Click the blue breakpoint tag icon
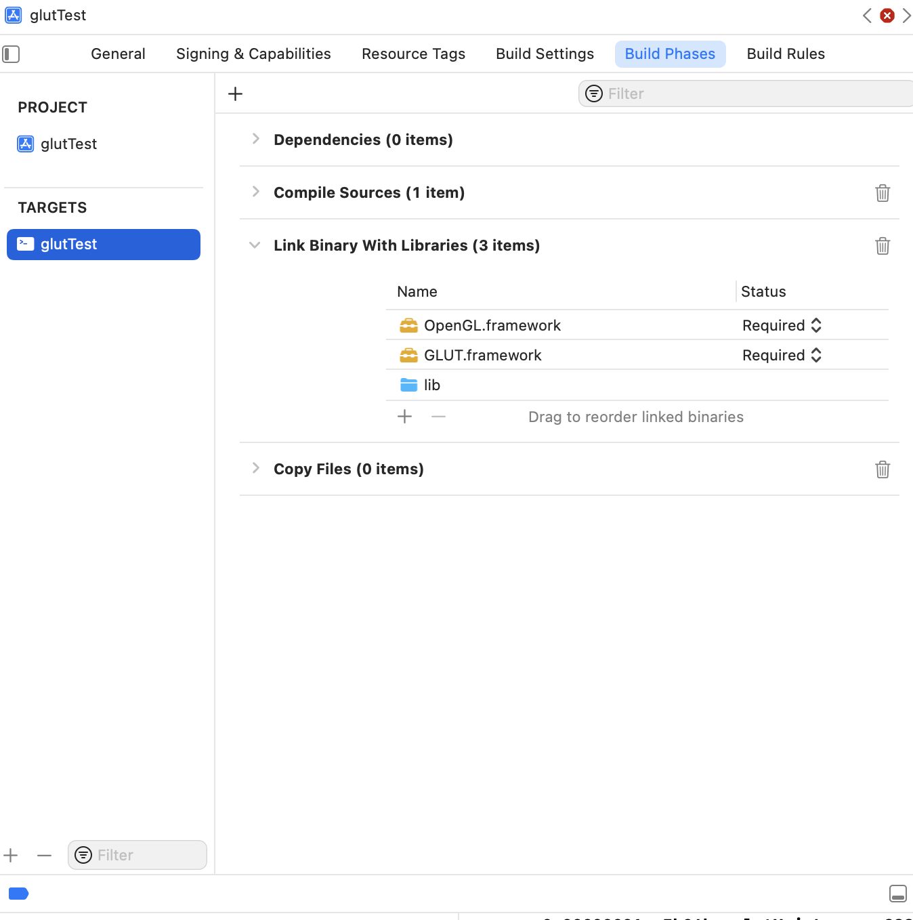The height and width of the screenshot is (920, 913). 19,894
